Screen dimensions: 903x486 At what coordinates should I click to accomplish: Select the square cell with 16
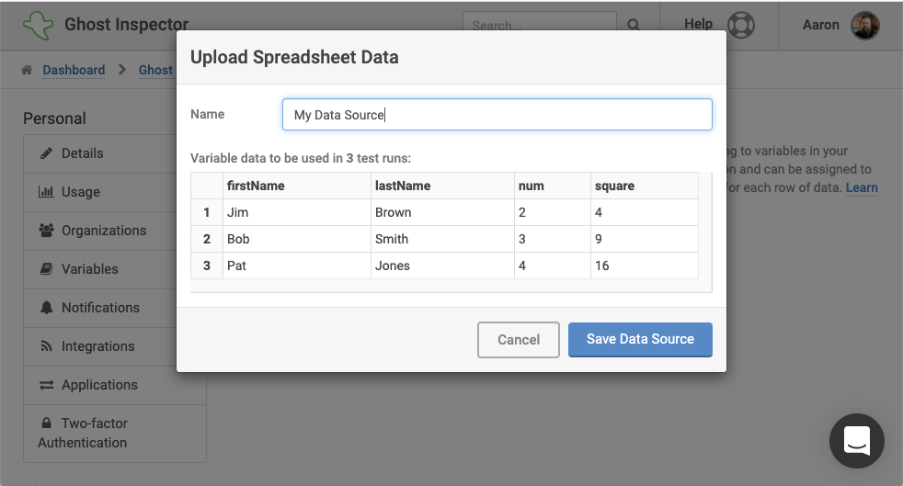click(645, 266)
